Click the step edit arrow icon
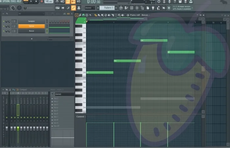230x148 pixels. point(63,8)
